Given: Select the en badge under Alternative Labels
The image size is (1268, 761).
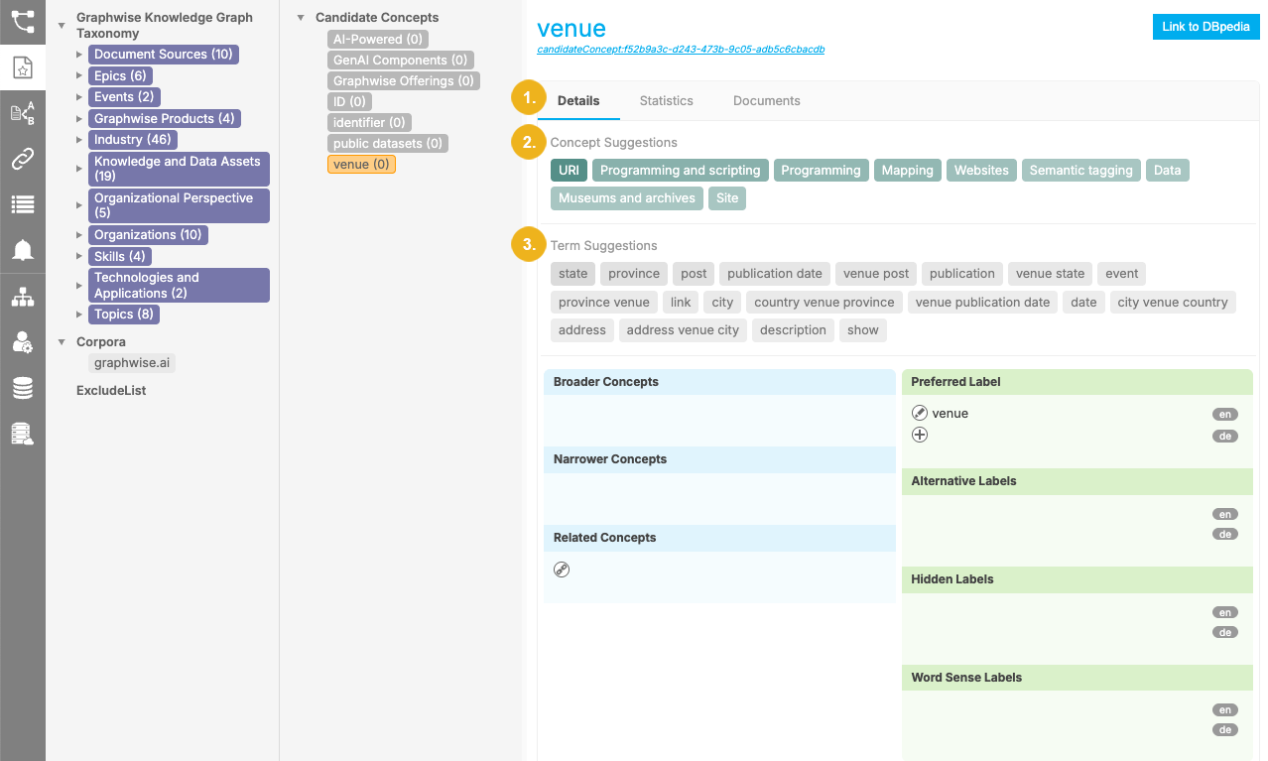Looking at the screenshot, I should tap(1224, 513).
